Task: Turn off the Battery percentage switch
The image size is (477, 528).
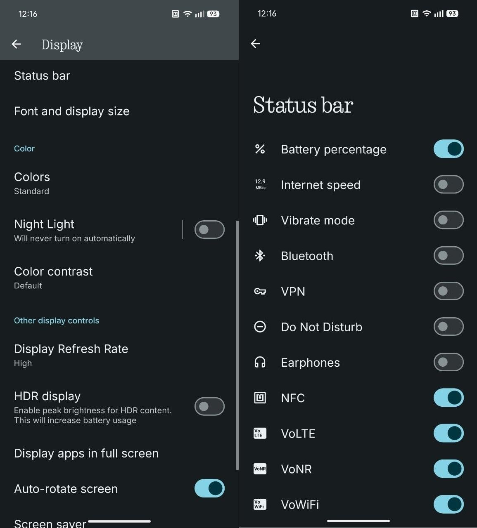Action: [449, 149]
